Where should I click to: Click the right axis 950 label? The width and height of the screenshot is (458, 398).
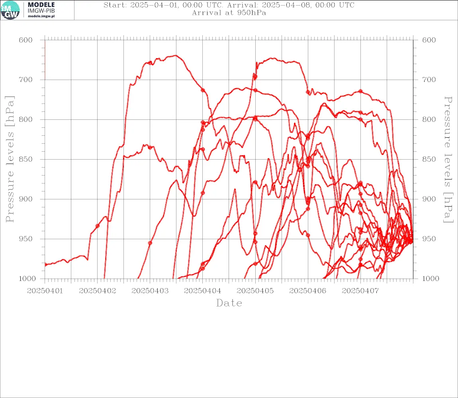429,239
